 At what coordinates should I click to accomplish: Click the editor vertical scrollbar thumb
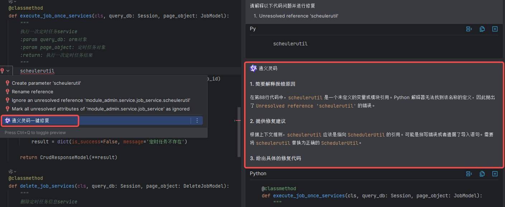click(239, 132)
